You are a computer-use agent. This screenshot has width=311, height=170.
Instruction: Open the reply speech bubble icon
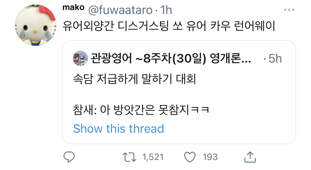[69, 157]
